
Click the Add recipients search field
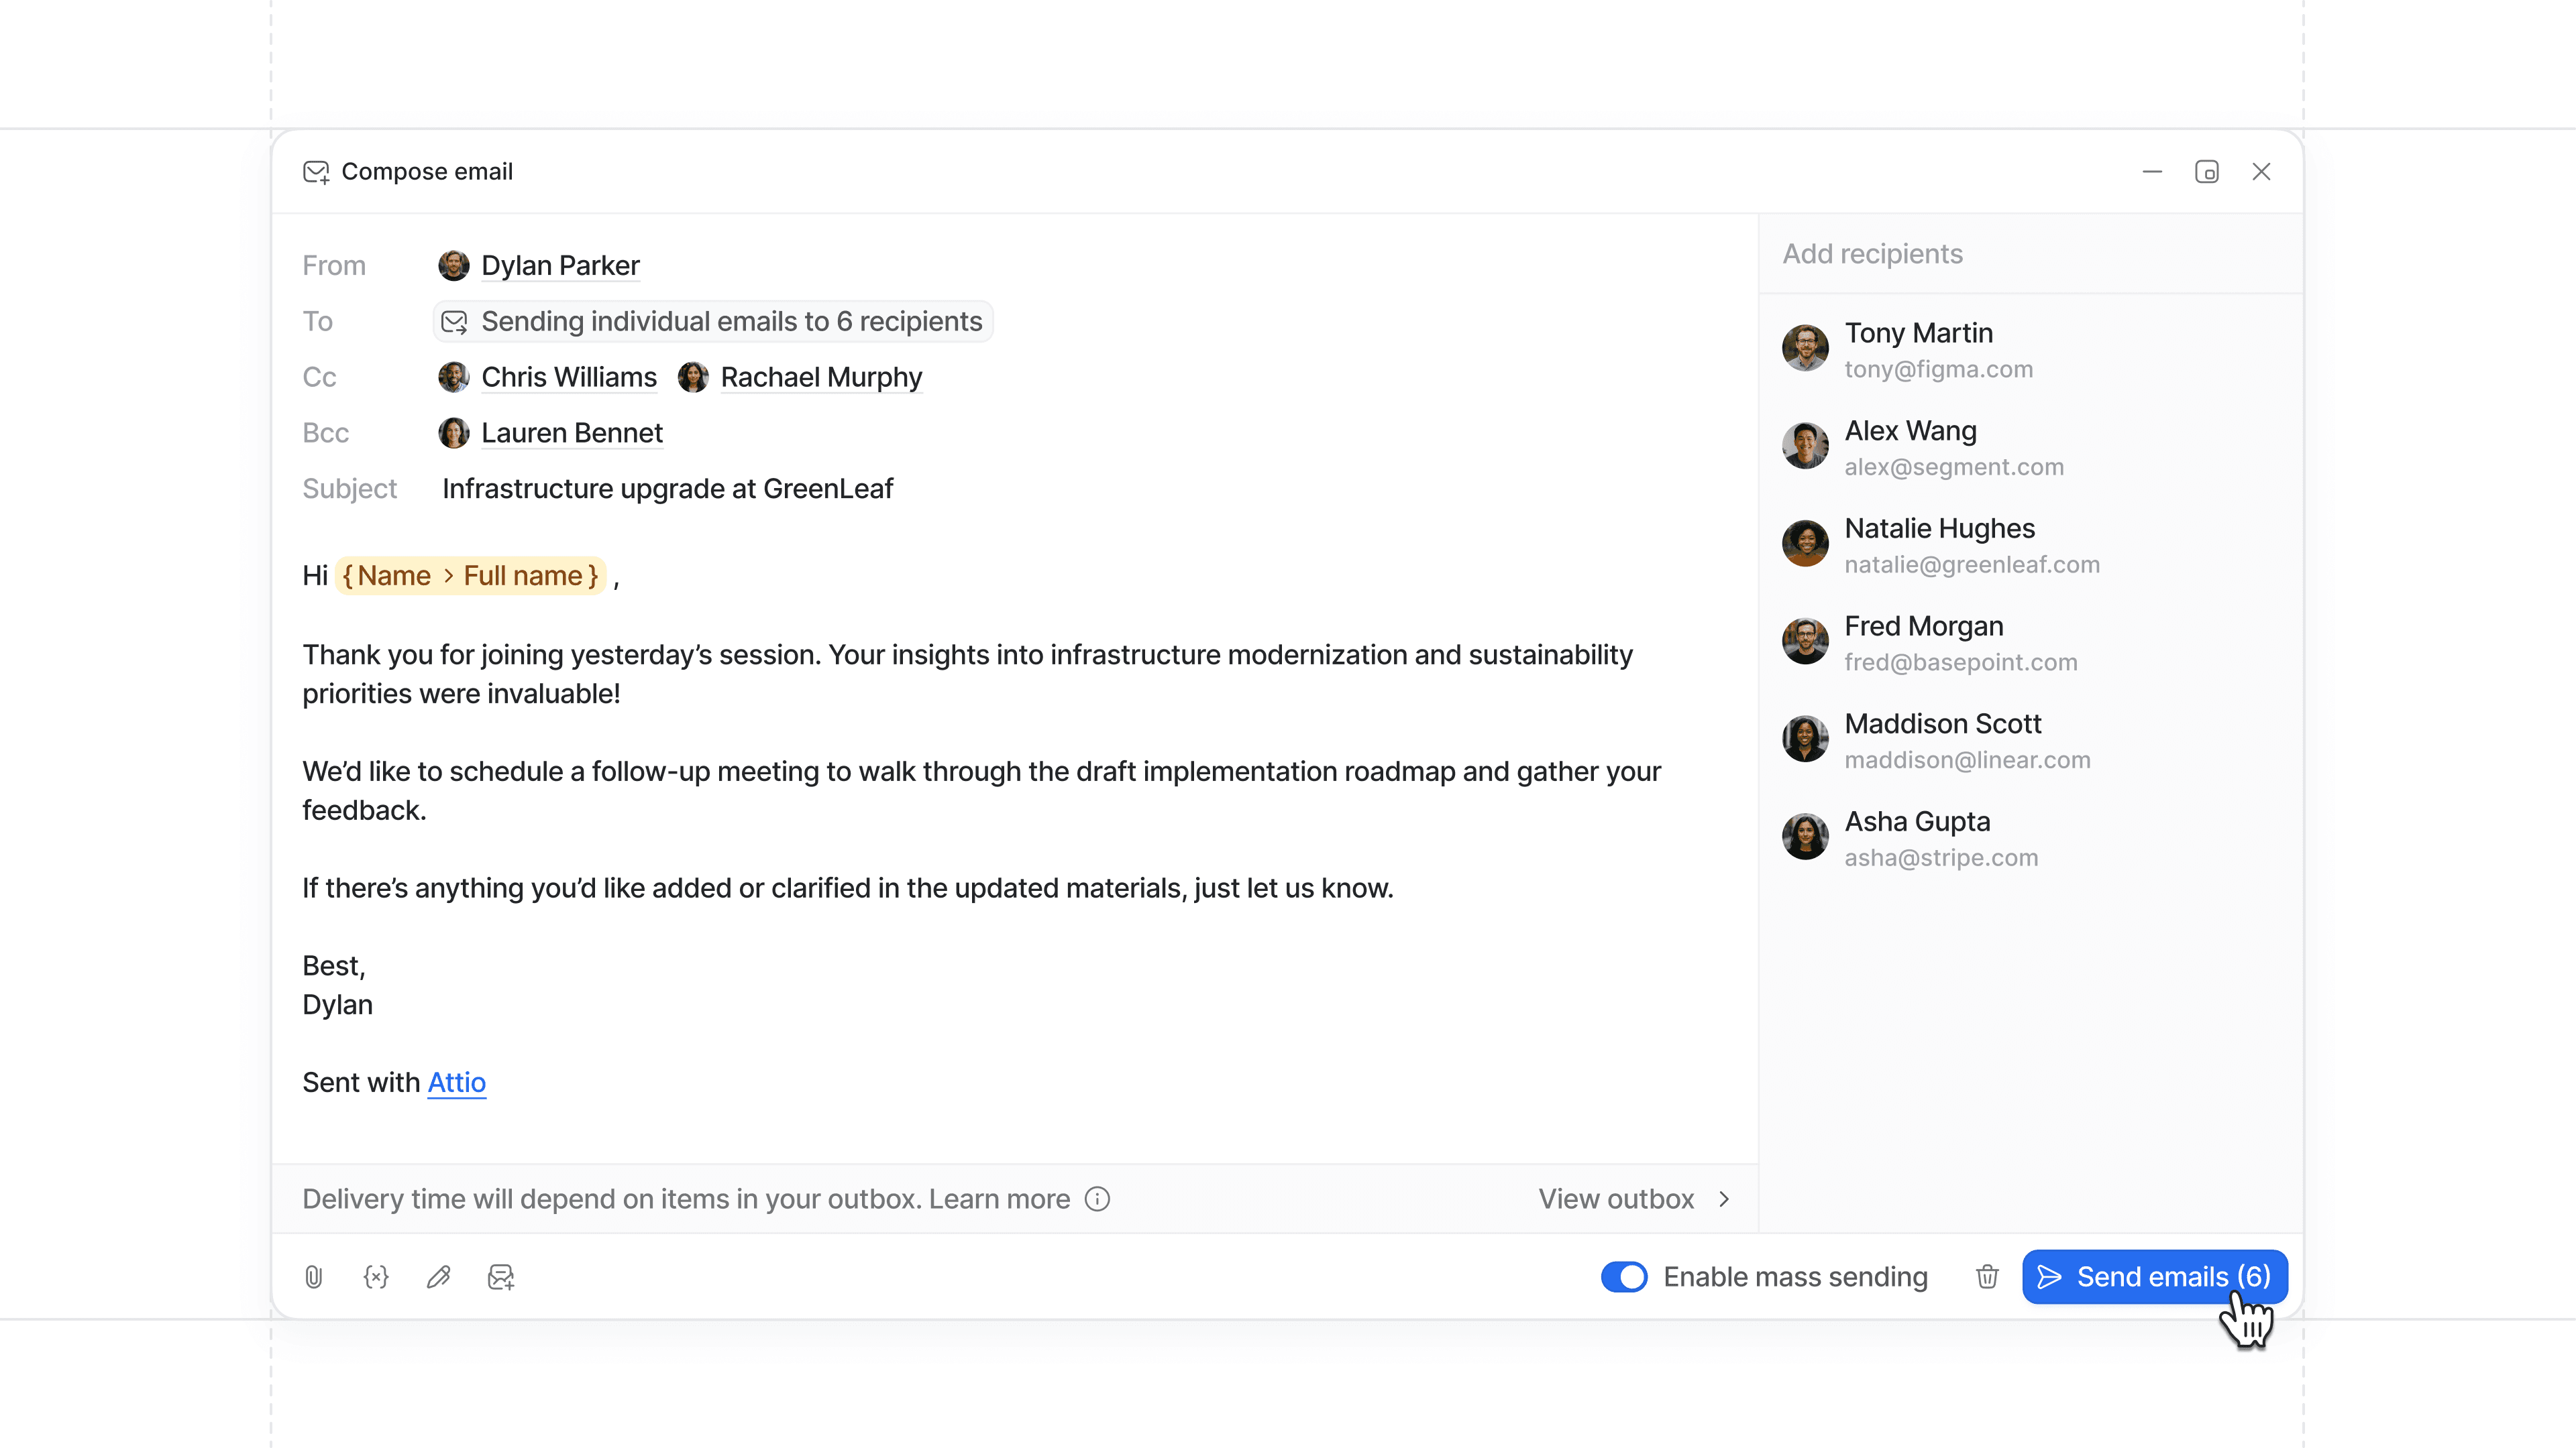pyautogui.click(x=2030, y=254)
